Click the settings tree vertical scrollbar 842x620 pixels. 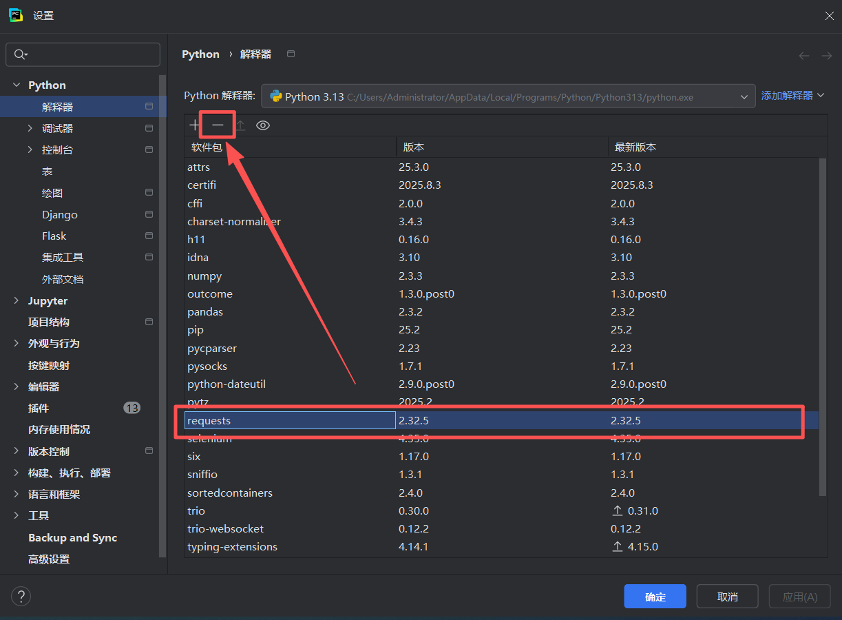click(162, 316)
